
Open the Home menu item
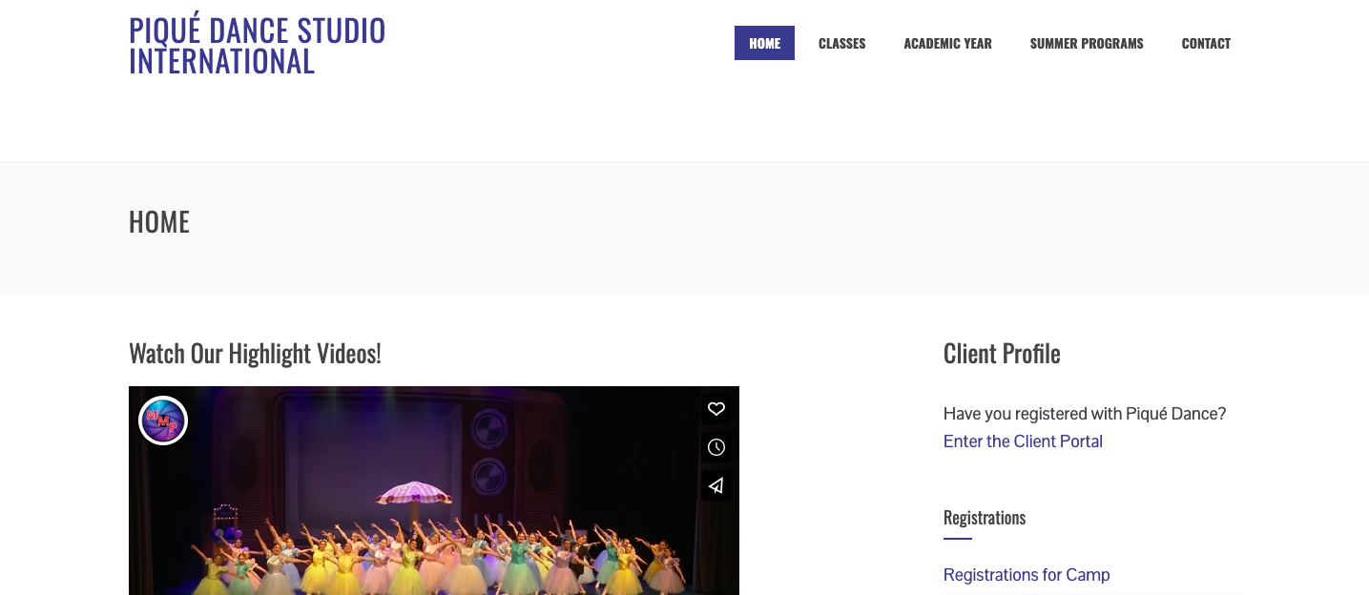pos(764,43)
